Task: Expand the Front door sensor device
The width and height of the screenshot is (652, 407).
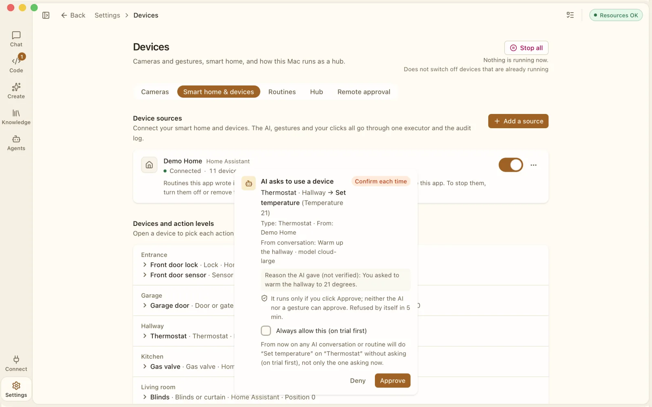Action: (145, 275)
